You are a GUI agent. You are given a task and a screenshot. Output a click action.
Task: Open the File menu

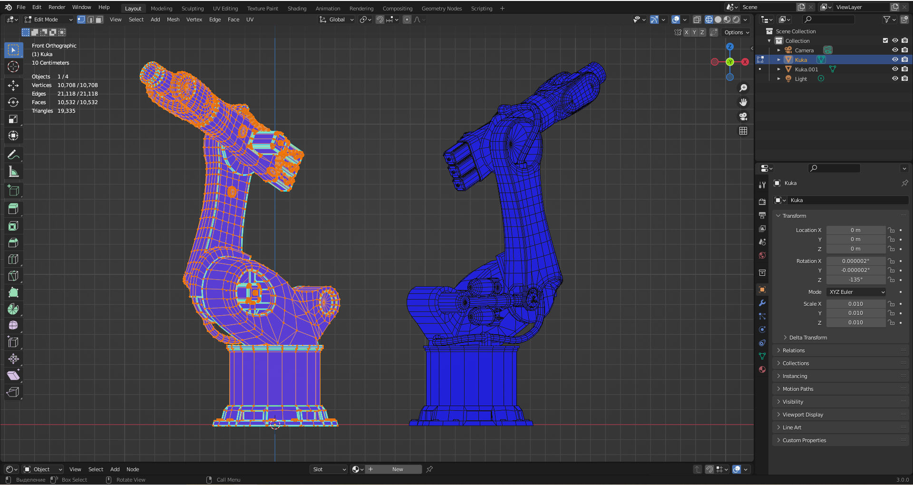[21, 7]
